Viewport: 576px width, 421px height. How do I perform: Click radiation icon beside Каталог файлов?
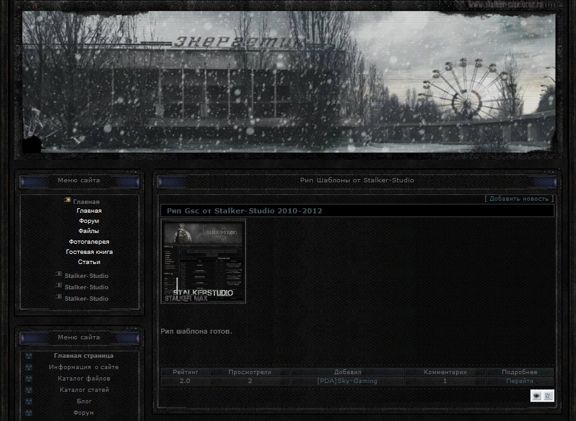pos(29,379)
